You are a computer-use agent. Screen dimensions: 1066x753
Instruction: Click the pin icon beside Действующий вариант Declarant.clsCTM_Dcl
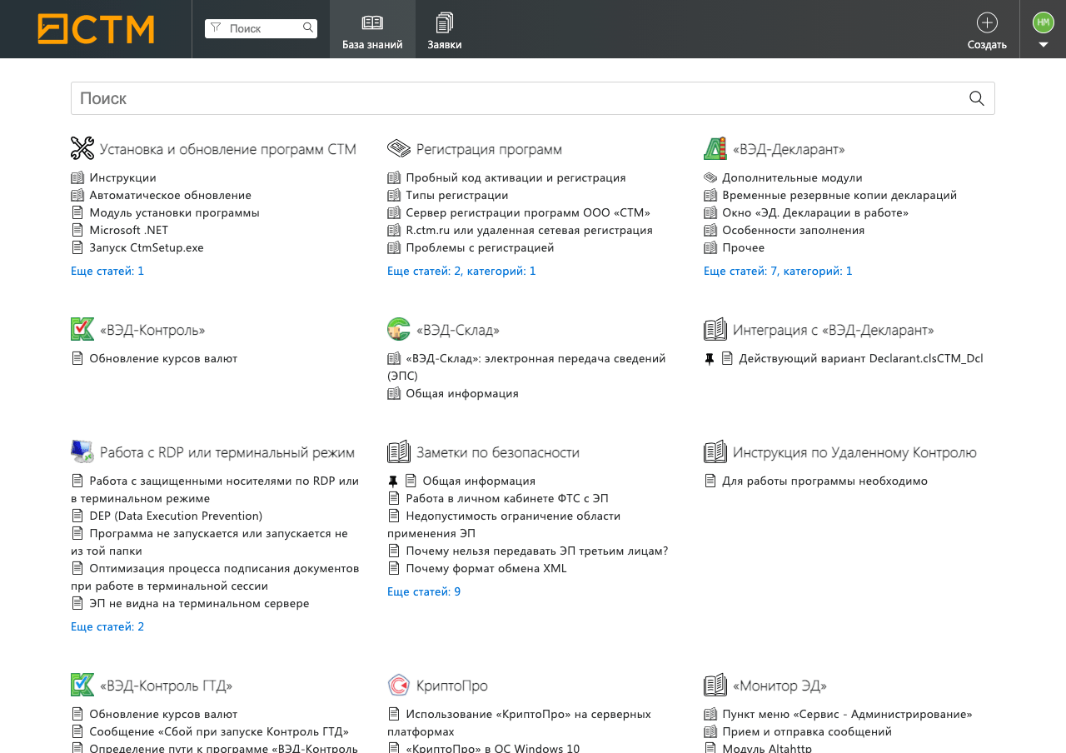(710, 359)
